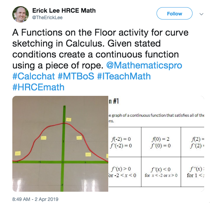Select the #Calcchat hashtag

pos(35,76)
